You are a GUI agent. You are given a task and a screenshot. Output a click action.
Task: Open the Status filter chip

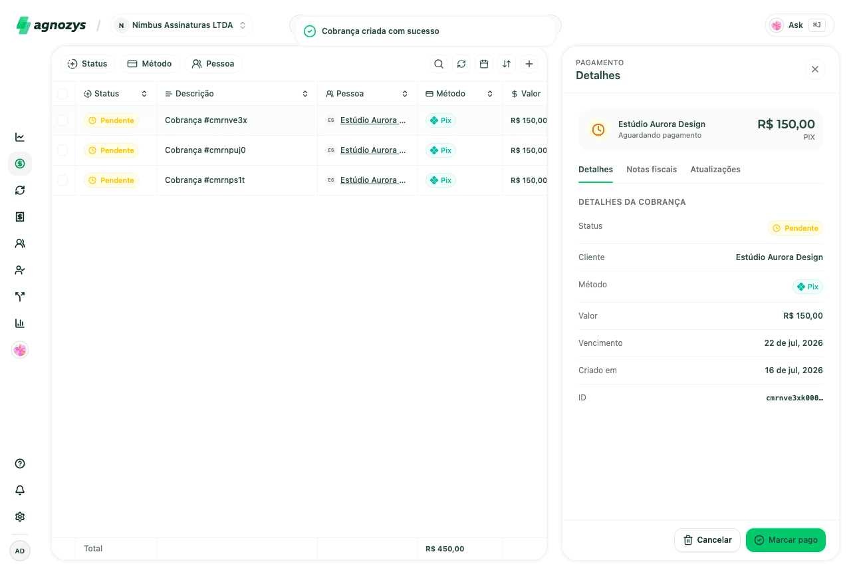[88, 64]
